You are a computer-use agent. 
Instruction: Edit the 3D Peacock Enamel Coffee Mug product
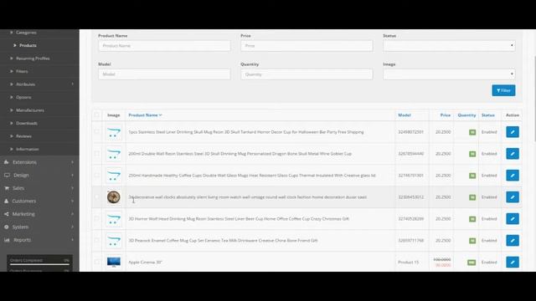coord(513,241)
